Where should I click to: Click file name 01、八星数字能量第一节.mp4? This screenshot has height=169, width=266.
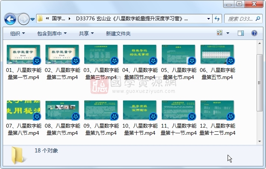(24, 74)
